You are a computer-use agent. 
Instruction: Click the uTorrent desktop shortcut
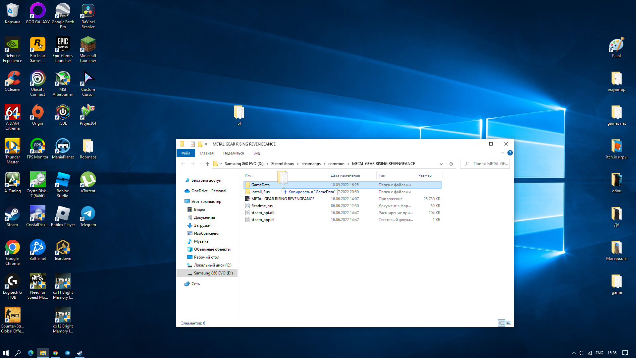(88, 183)
